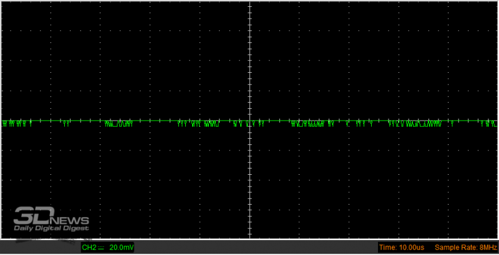Viewport: 499px width, 255px height.
Task: Click the center crosshair of the graticule
Action: coord(250,120)
